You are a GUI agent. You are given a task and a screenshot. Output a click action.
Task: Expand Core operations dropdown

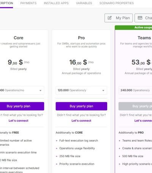(x=22, y=90)
